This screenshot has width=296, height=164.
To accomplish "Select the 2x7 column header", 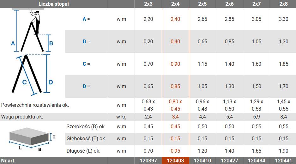I will click(x=257, y=4).
